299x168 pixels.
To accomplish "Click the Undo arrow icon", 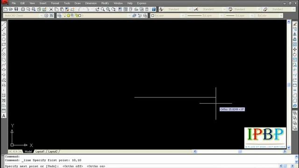I will (79, 9).
